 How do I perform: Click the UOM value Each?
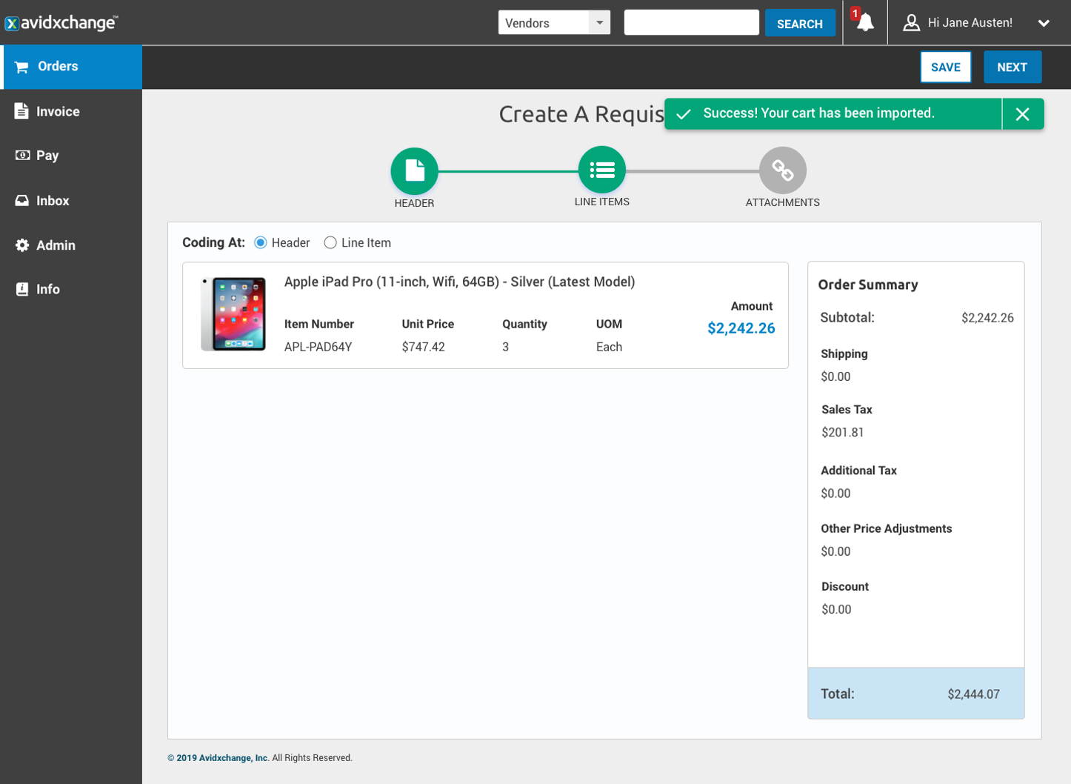[609, 347]
